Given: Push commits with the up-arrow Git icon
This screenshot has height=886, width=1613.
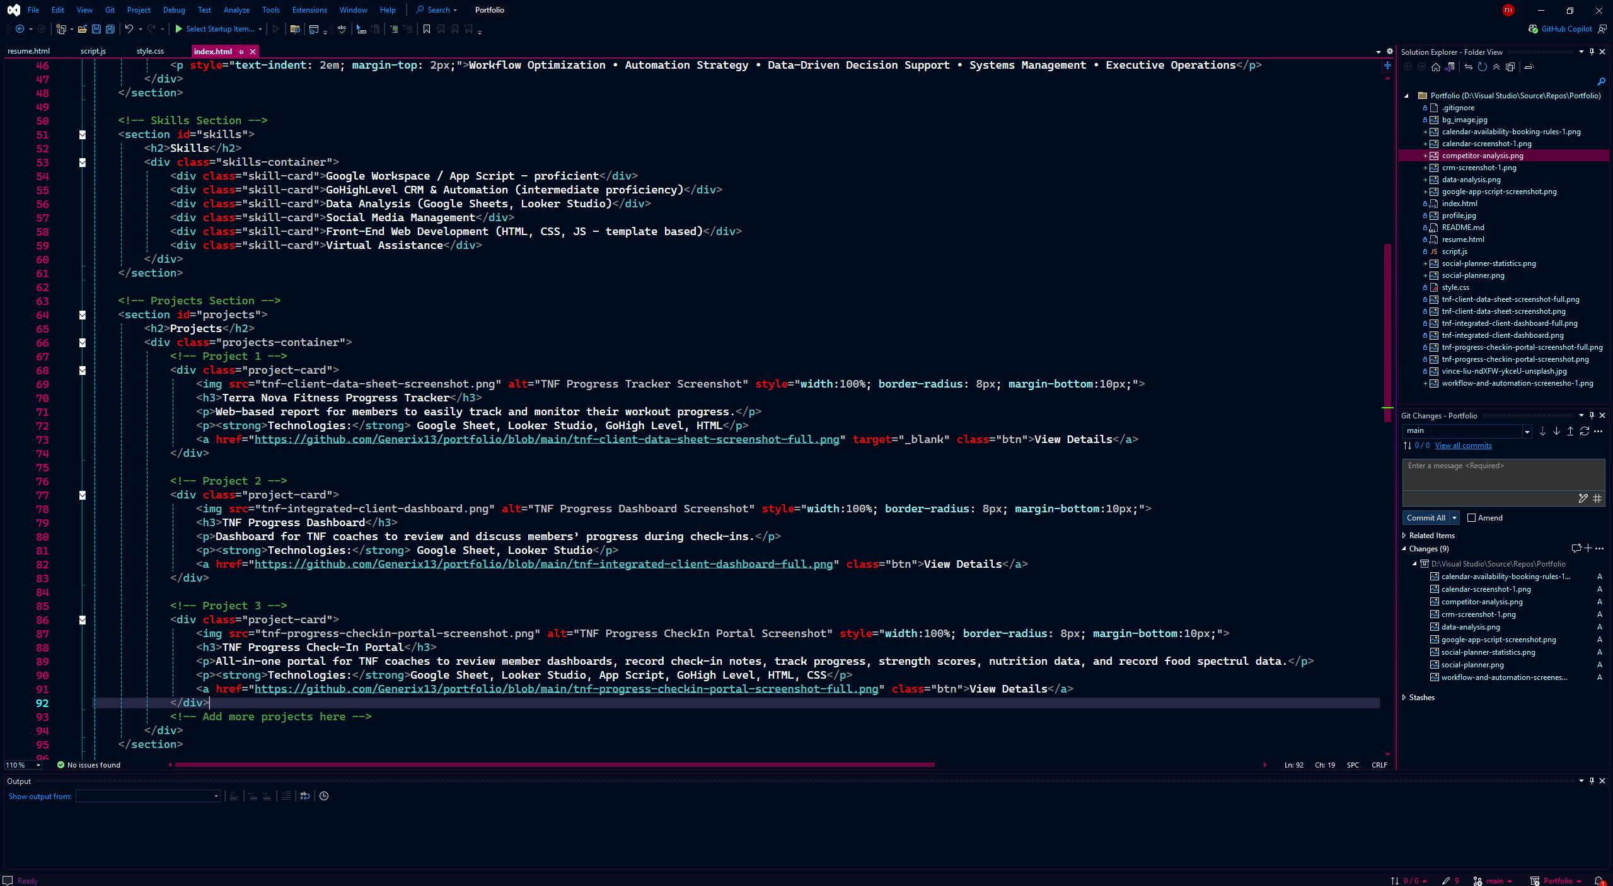Looking at the screenshot, I should click(x=1570, y=431).
